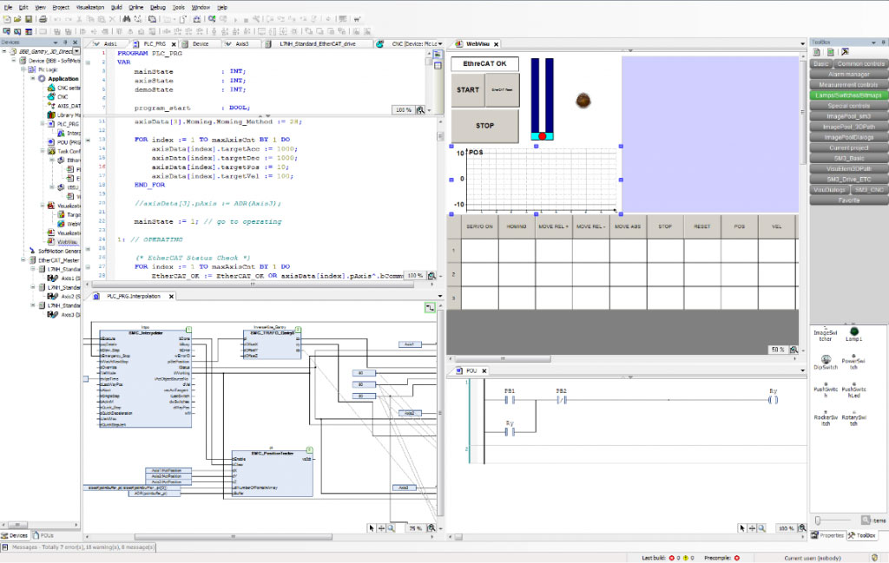The width and height of the screenshot is (889, 563).
Task: Click the brown lamp in WebVisu
Action: [x=583, y=101]
